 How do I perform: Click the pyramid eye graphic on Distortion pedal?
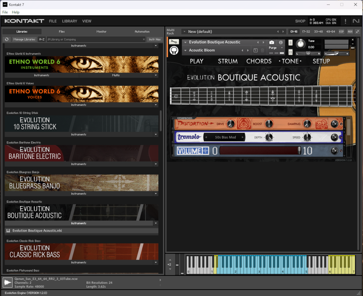(243, 124)
